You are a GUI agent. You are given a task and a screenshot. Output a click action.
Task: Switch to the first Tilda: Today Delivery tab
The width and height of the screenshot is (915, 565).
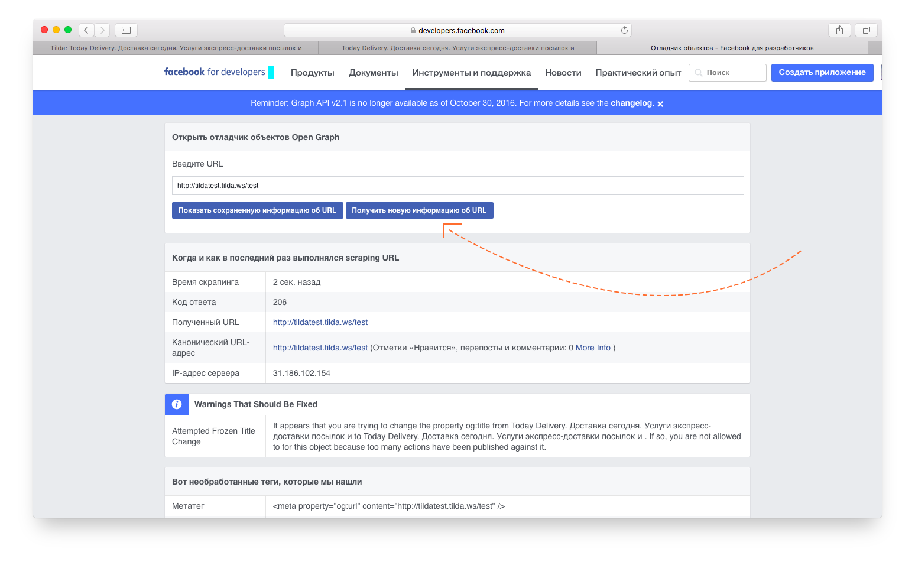point(176,48)
